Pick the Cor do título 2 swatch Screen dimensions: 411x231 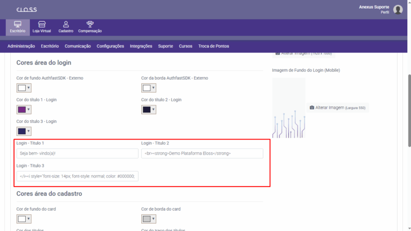pyautogui.click(x=147, y=110)
